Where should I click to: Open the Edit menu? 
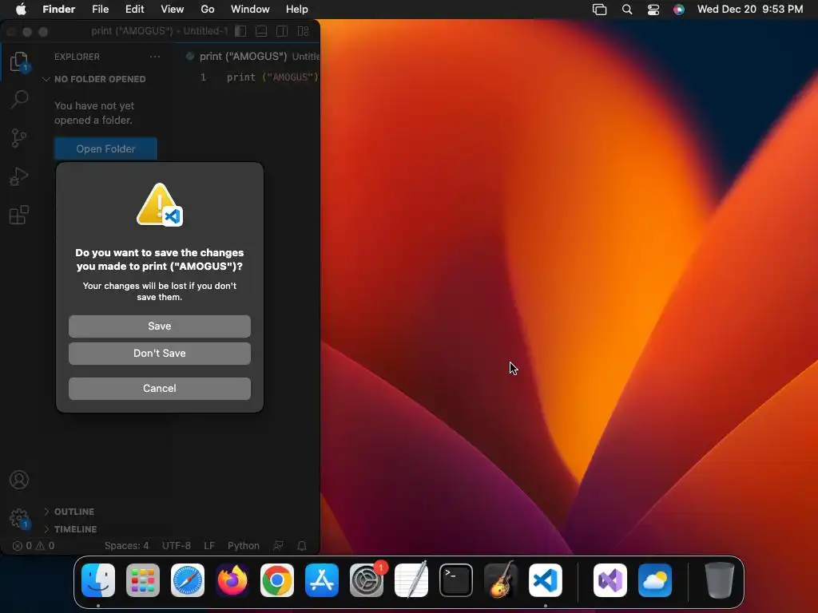click(134, 9)
